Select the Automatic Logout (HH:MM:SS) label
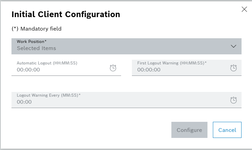The width and height of the screenshot is (252, 150). click(x=50, y=63)
